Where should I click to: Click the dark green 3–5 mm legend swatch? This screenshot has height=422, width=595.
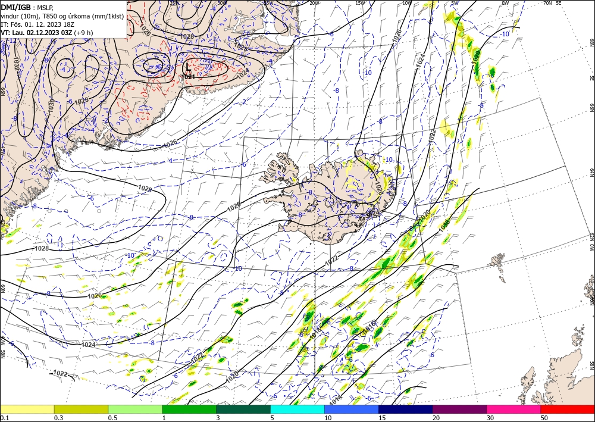pyautogui.click(x=243, y=409)
